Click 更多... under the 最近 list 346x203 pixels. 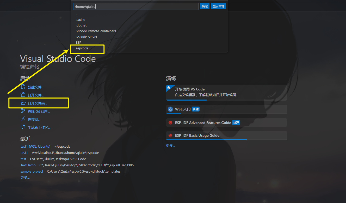[25, 178]
